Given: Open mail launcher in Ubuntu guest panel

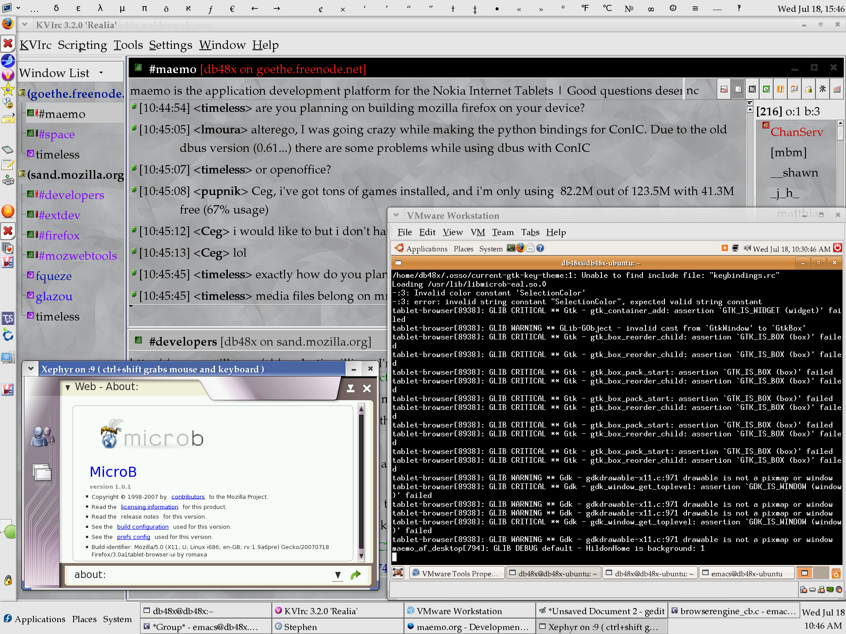Looking at the screenshot, I should tap(531, 248).
